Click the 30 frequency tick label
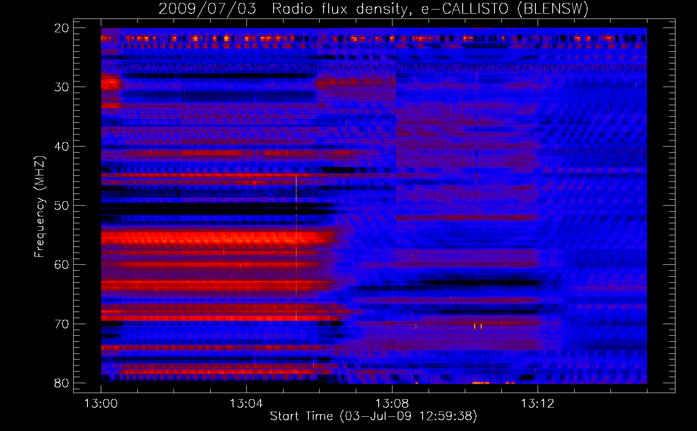This screenshot has height=431, width=697. (62, 87)
